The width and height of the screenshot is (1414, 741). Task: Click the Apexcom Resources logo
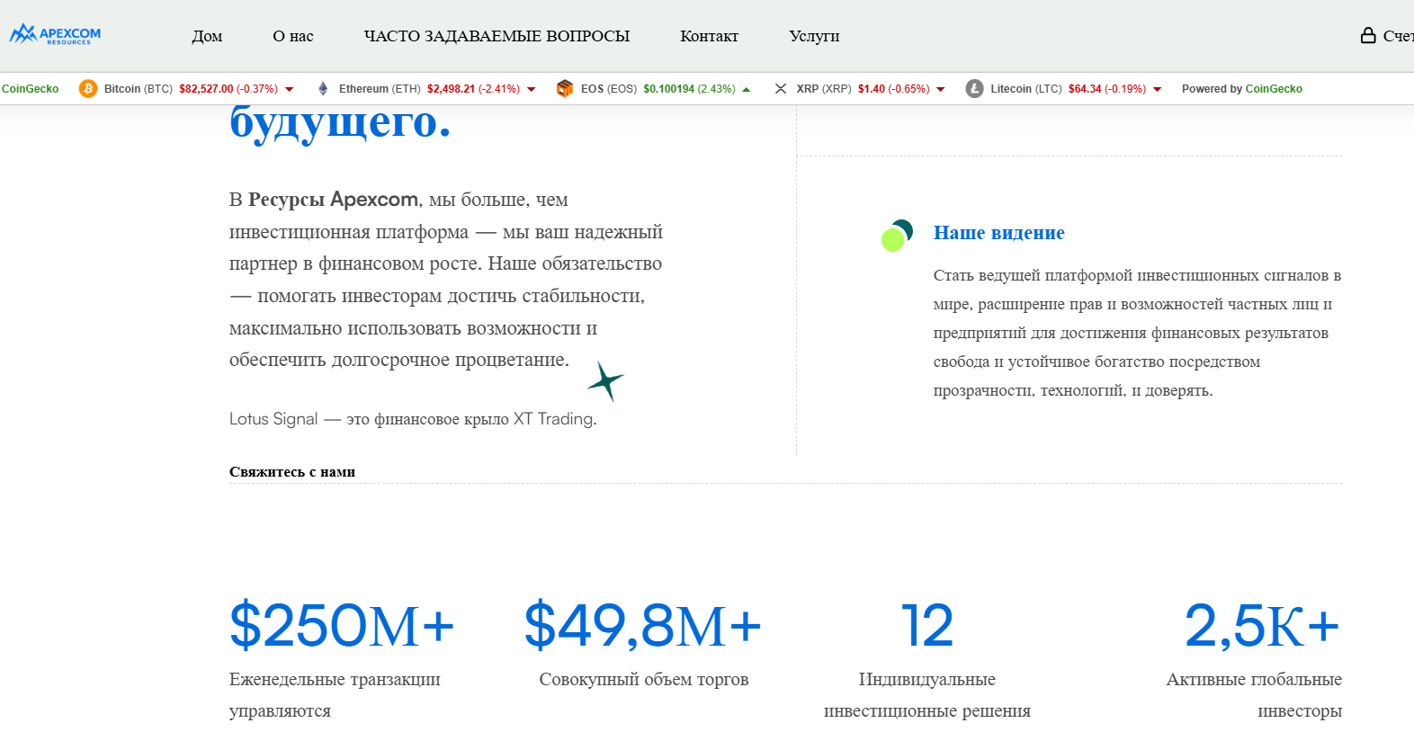(x=55, y=35)
